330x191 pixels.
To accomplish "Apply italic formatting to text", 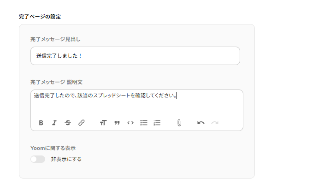I will [x=54, y=123].
